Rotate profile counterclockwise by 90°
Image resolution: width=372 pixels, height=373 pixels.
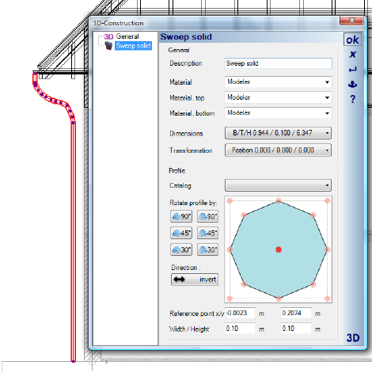click(181, 216)
